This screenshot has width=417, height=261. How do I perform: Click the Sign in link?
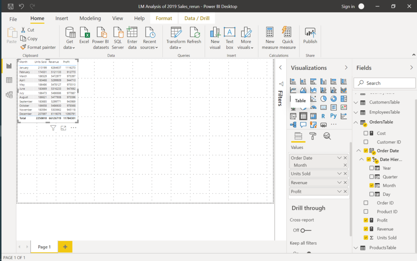348,7
